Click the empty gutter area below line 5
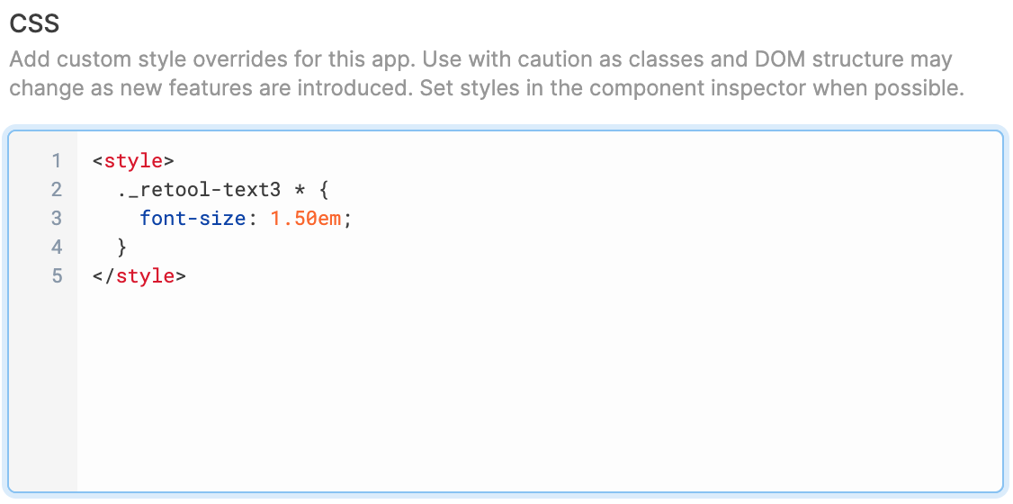This screenshot has height=504, width=1013. coord(42,388)
